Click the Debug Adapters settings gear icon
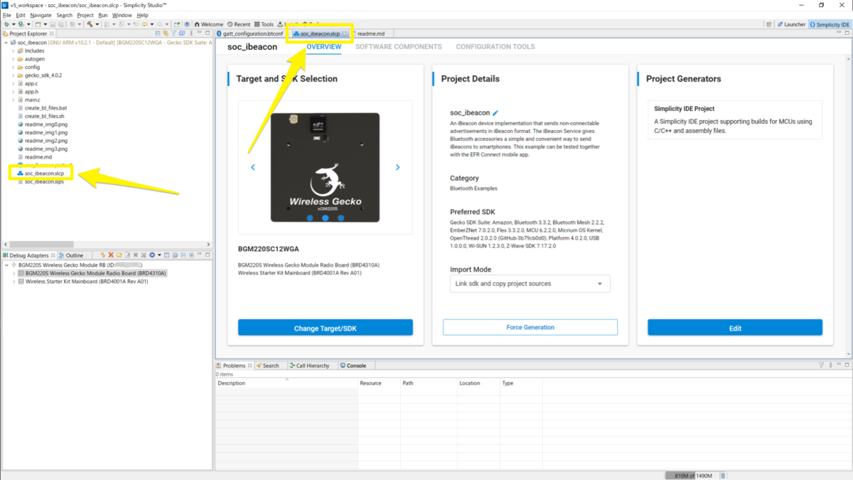Screen dimensions: 853x480 click(151, 255)
